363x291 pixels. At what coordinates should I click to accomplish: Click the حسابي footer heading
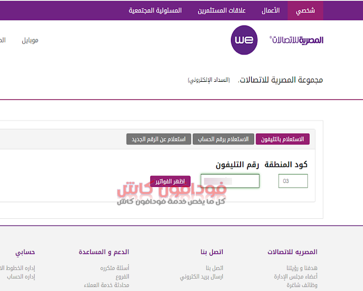point(25,252)
